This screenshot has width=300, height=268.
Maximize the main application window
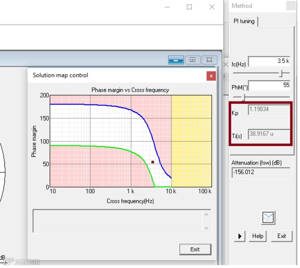[189, 7]
